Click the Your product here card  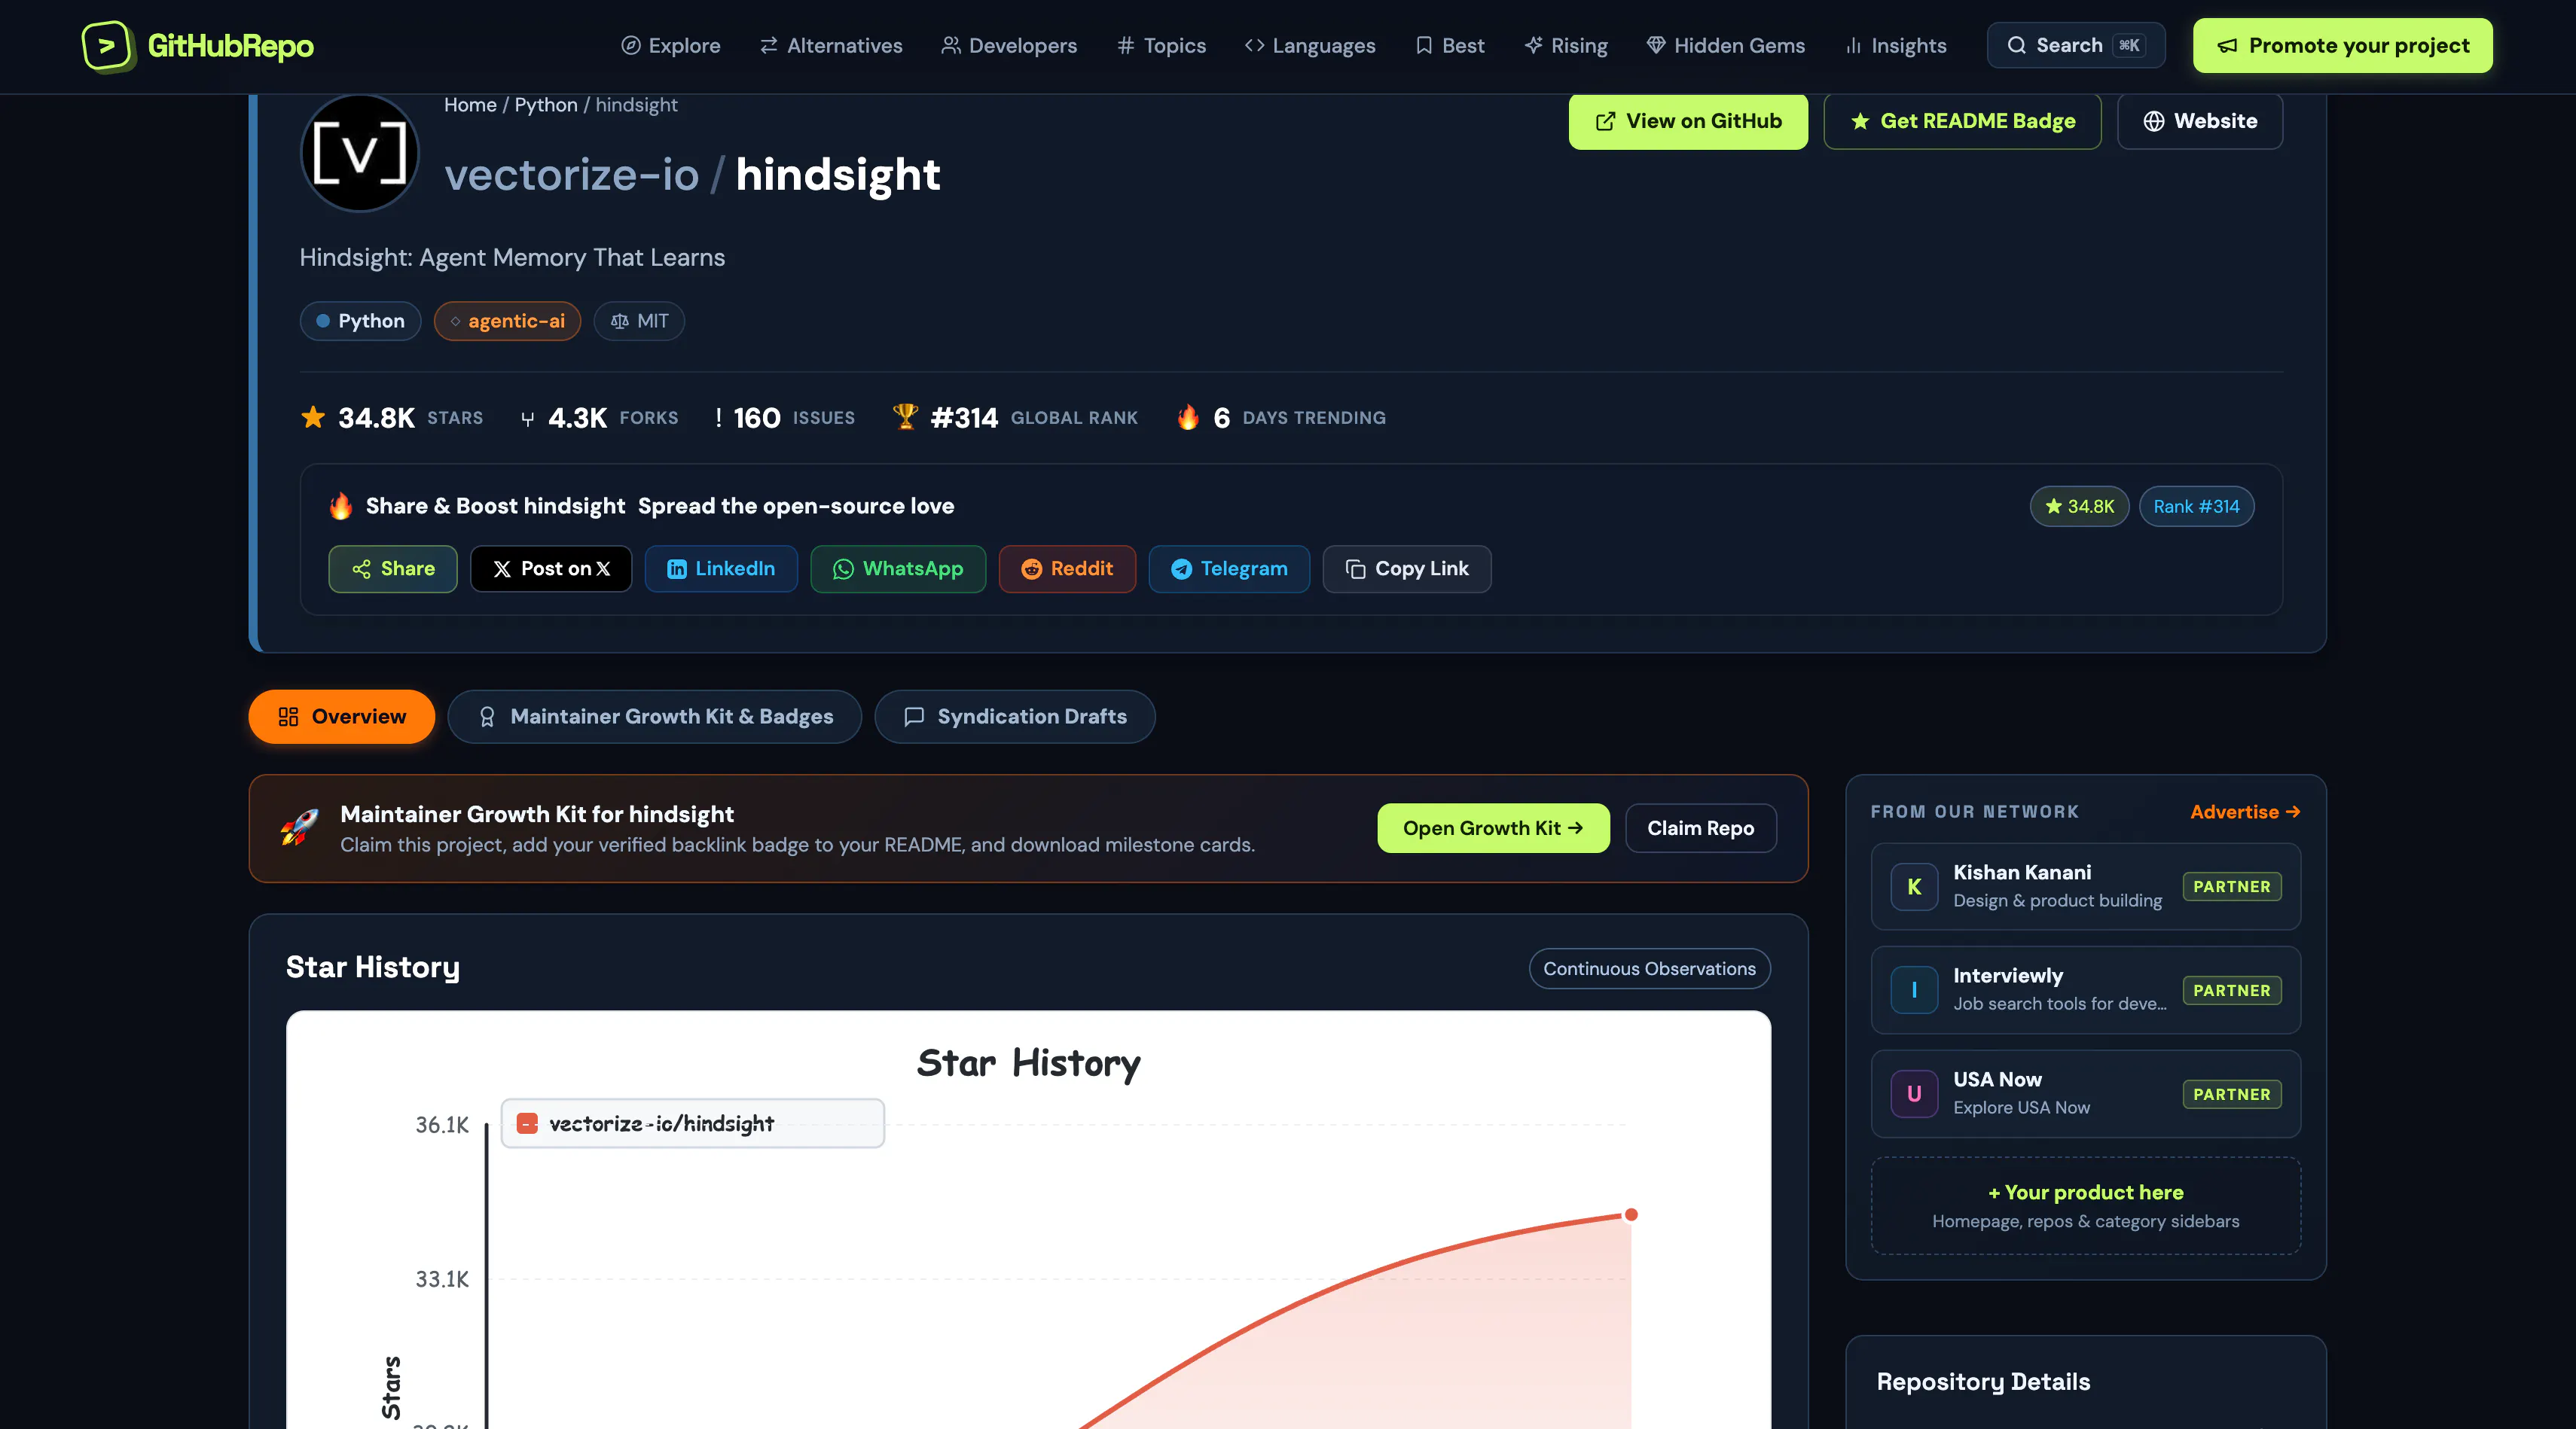point(2086,1206)
